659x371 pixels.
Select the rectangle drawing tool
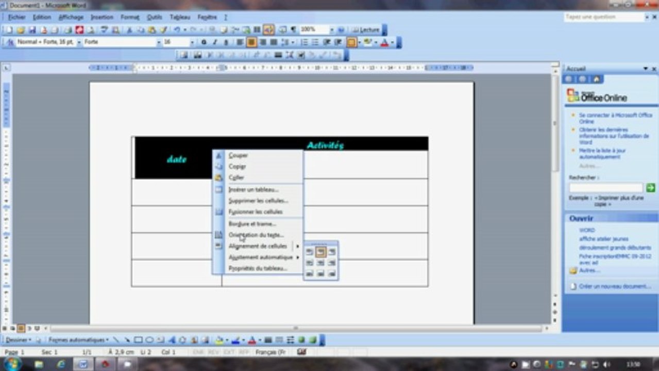(138, 340)
